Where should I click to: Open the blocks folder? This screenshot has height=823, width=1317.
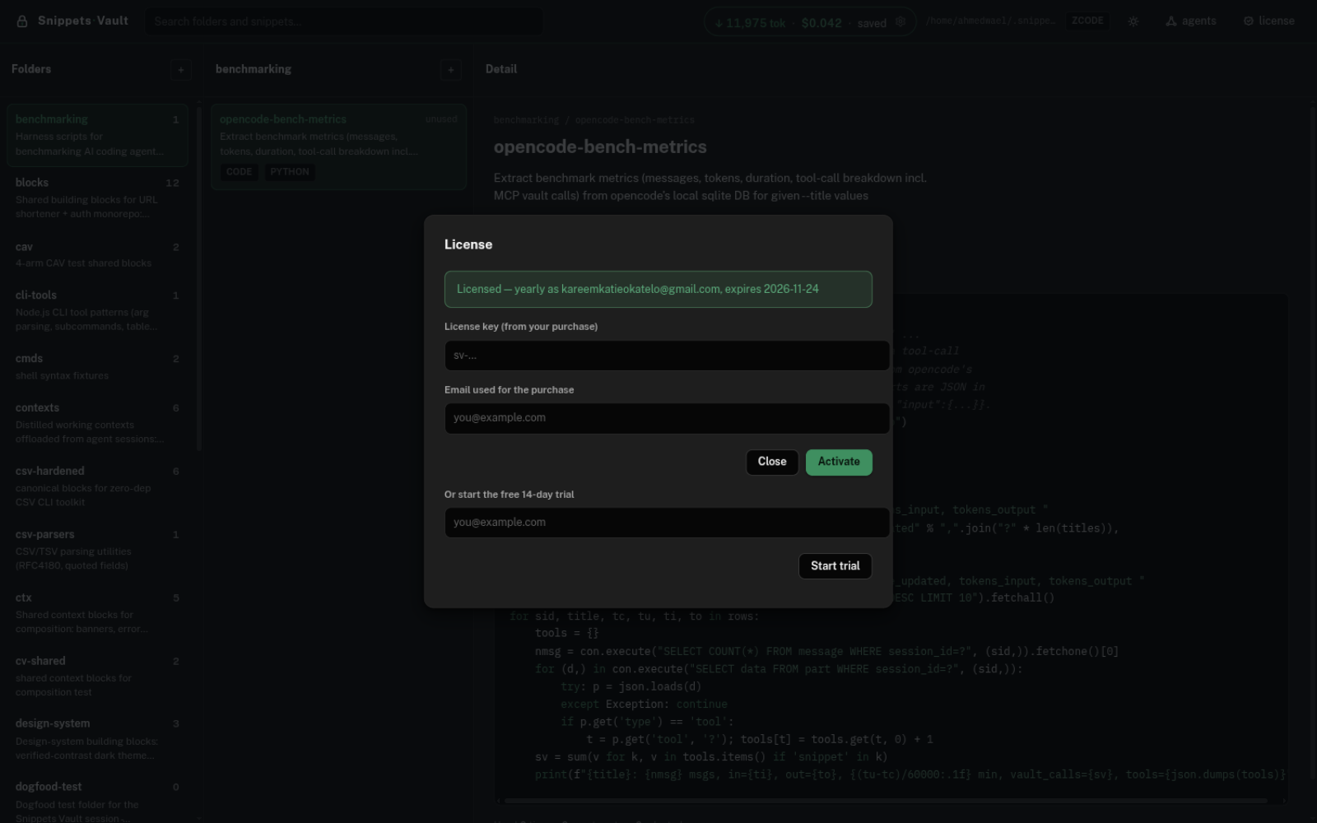[97, 198]
